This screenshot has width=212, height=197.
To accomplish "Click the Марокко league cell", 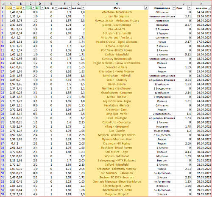I will [x=162, y=156].
